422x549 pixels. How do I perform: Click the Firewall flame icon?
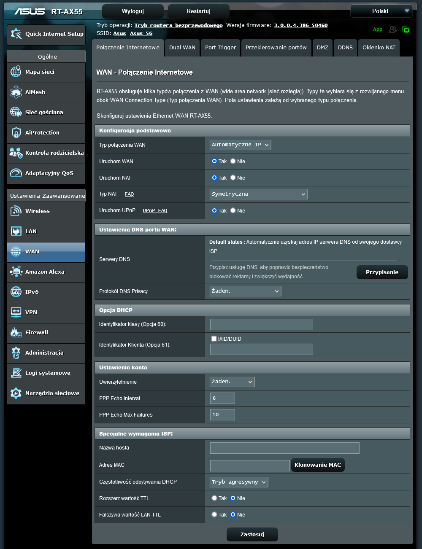click(x=16, y=332)
